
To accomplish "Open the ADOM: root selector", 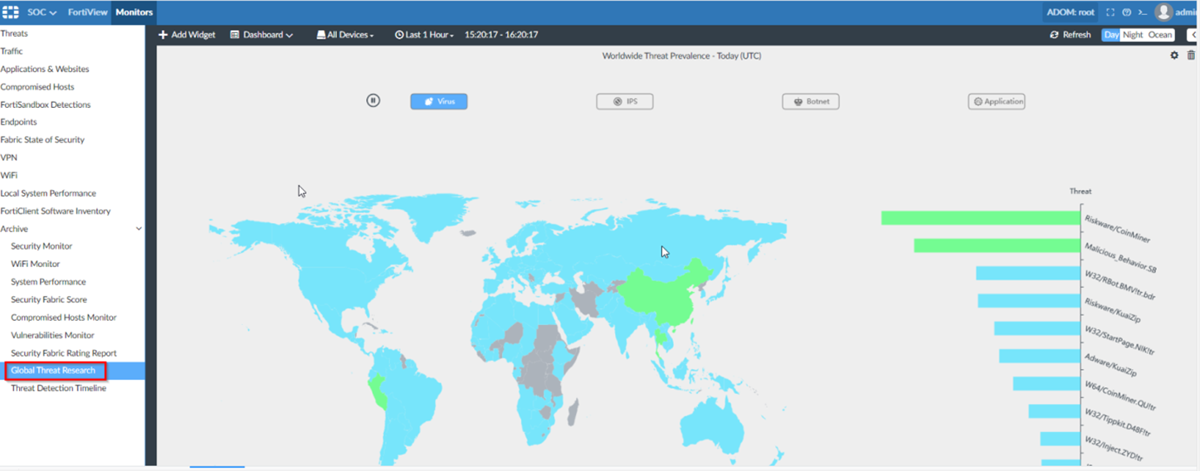I will tap(1070, 12).
